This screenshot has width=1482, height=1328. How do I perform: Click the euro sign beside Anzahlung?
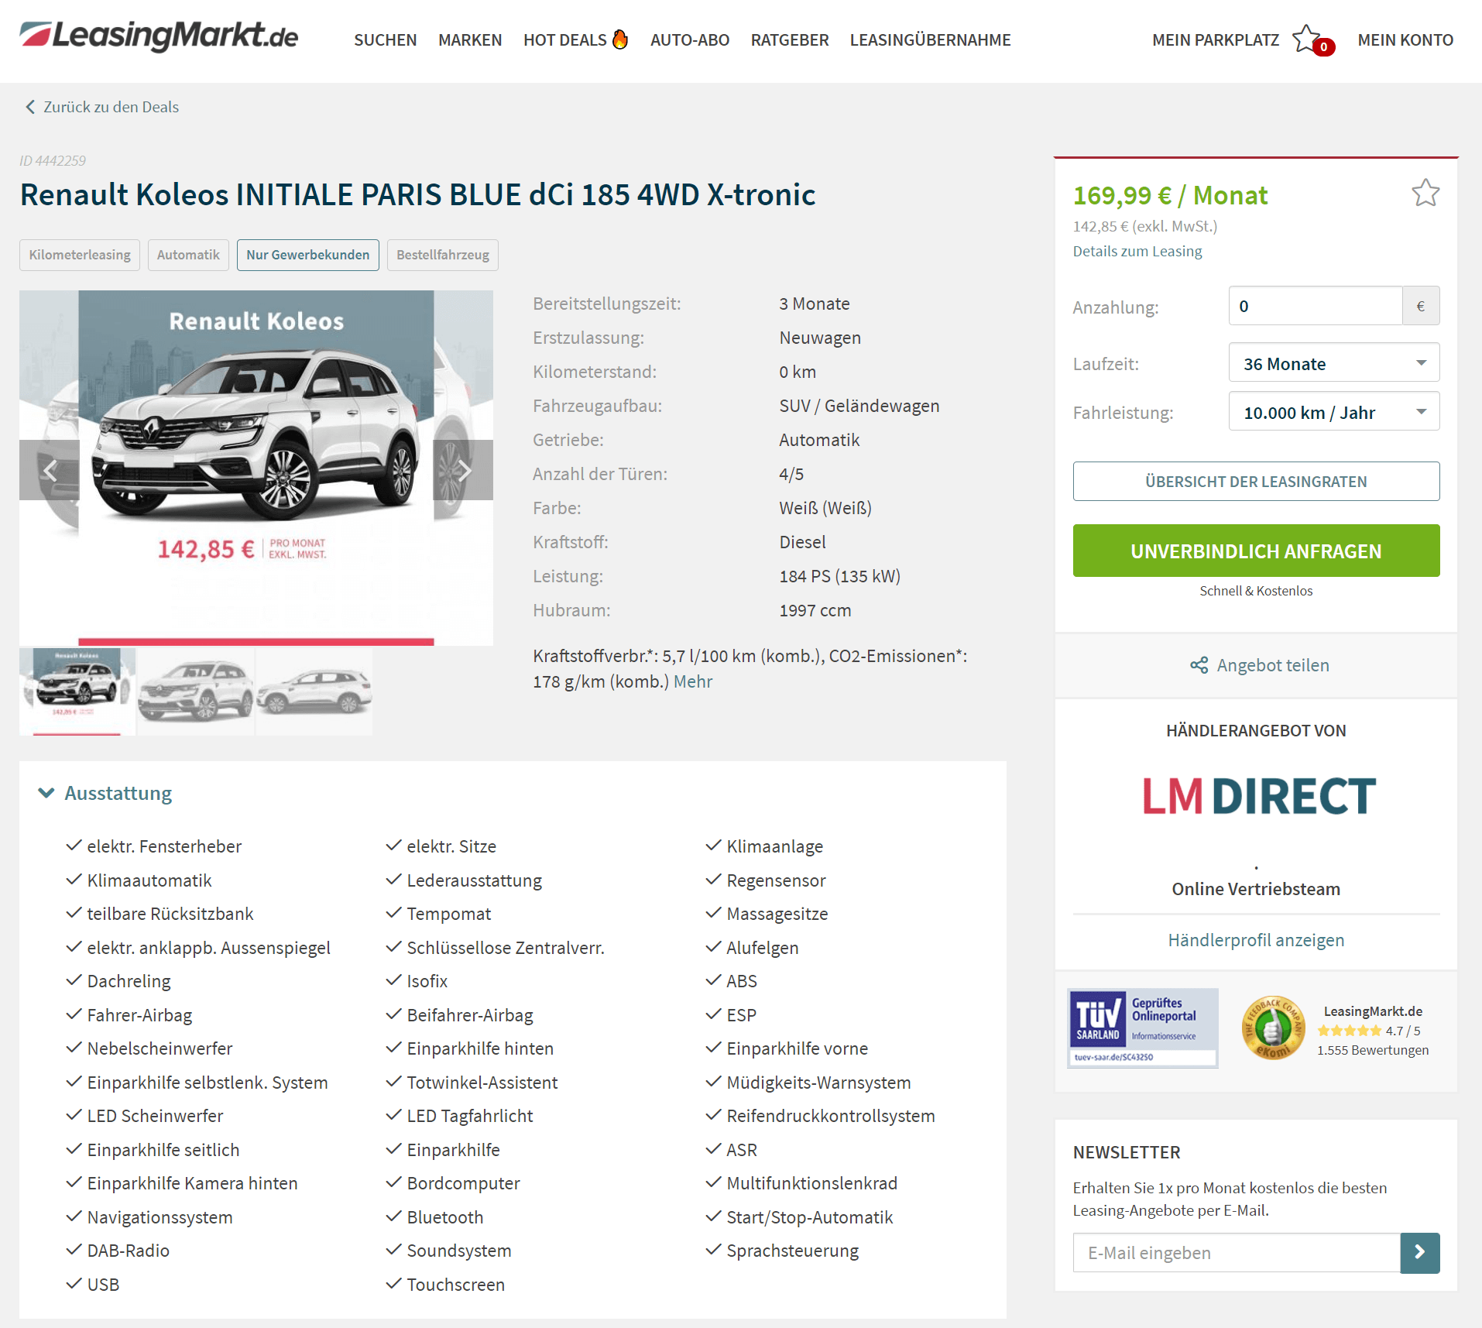tap(1421, 306)
